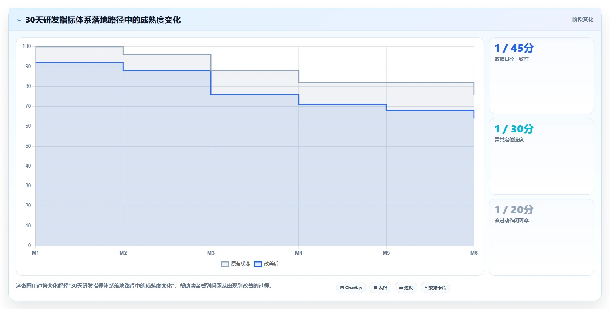This screenshot has height=309, width=610.
Task: Click the gray 原有状态 legend swatch
Action: 225,264
